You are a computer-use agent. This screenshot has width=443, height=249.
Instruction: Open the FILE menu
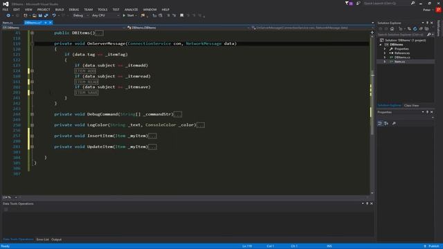click(x=6, y=10)
